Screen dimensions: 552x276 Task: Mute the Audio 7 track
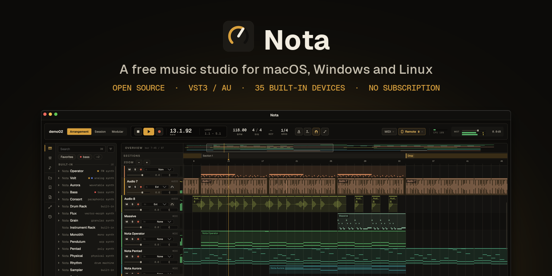point(129,187)
